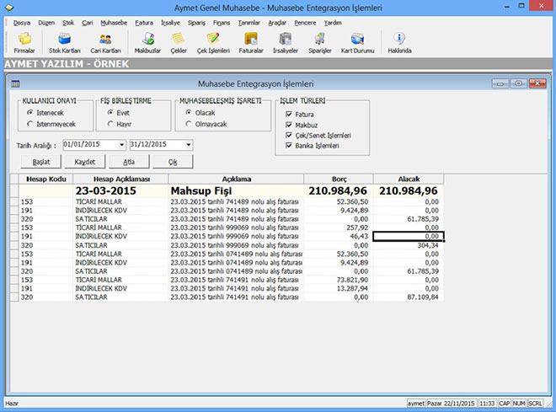
Task: Click the Hesap Açıklaması column header
Action: 121,179
